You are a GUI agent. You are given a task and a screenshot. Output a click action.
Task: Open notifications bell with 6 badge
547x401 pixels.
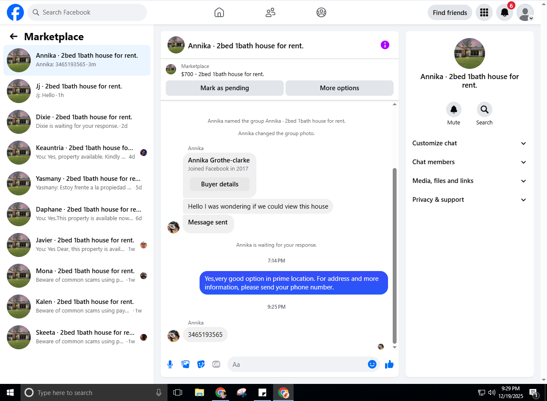505,12
